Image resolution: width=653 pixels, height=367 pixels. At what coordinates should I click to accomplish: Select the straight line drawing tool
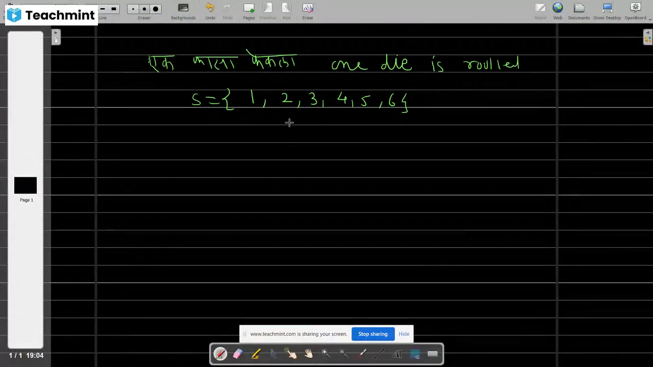(379, 354)
